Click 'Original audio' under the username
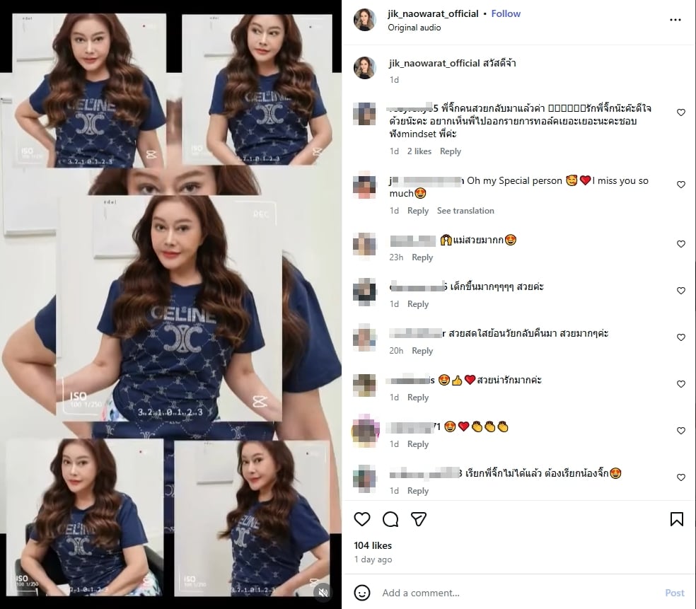The width and height of the screenshot is (696, 609). click(x=414, y=28)
